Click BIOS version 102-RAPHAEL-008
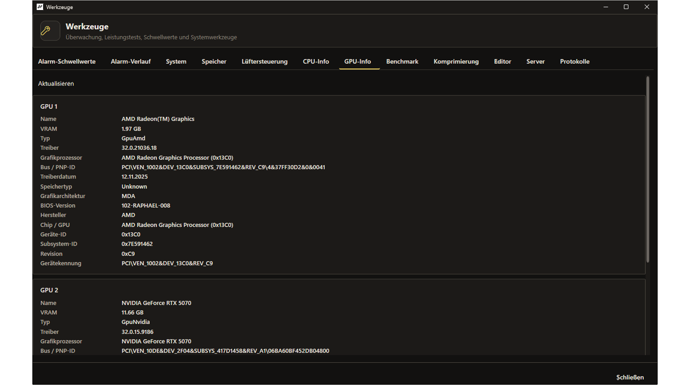 (x=146, y=205)
